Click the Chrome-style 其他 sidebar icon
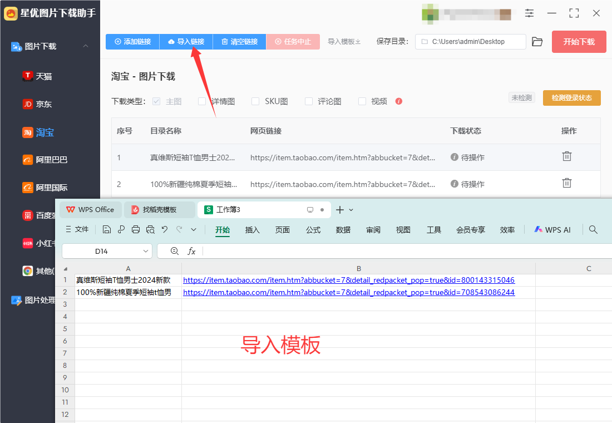The width and height of the screenshot is (612, 423). point(28,270)
